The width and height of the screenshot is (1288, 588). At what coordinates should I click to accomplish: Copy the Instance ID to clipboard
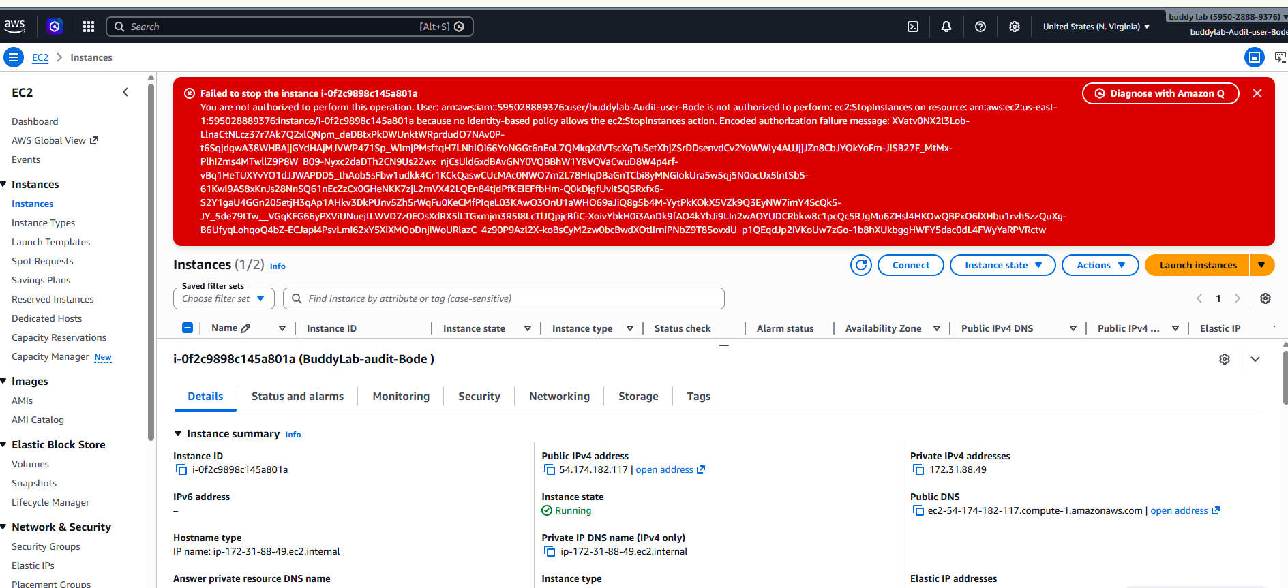coord(181,469)
